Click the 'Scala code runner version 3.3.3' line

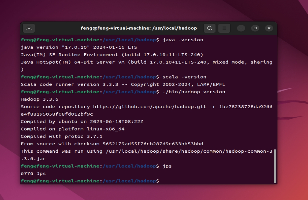pos(123,84)
